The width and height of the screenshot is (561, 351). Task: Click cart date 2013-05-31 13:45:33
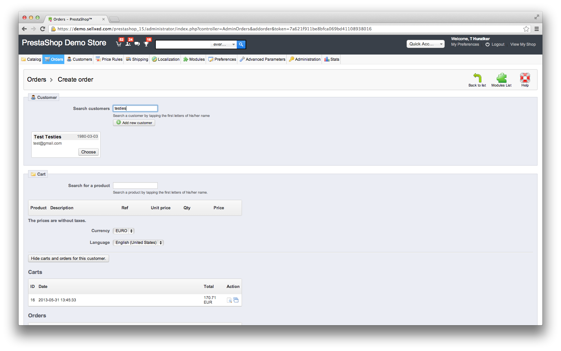[57, 300]
